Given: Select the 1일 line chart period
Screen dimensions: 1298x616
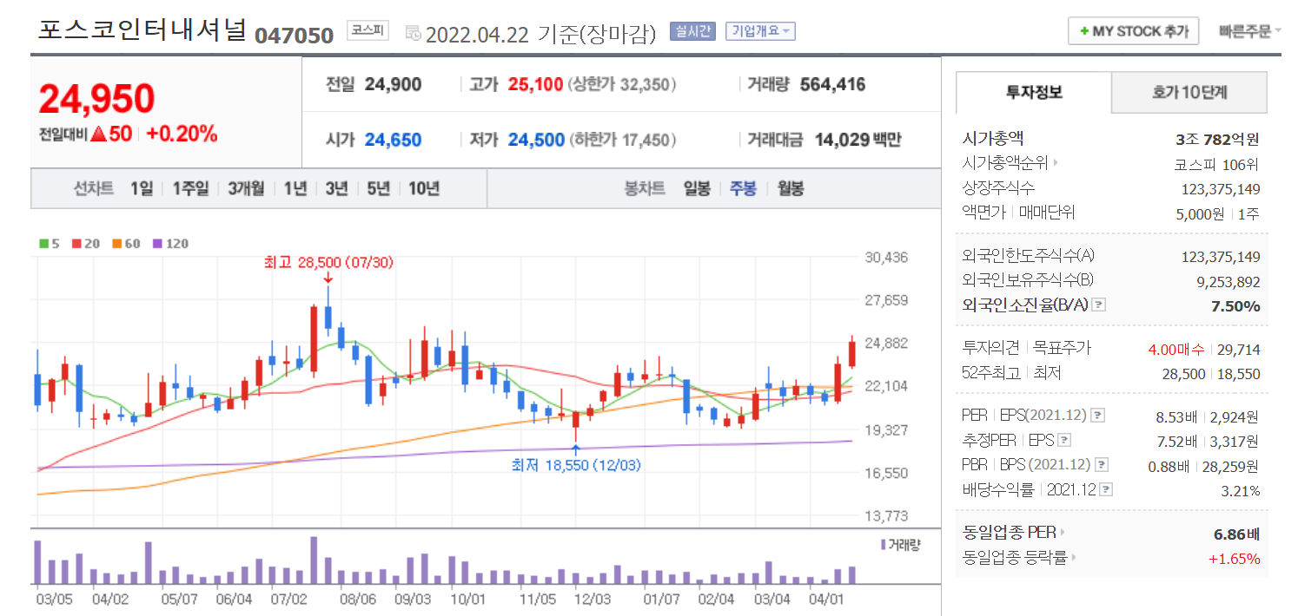Looking at the screenshot, I should 142,188.
